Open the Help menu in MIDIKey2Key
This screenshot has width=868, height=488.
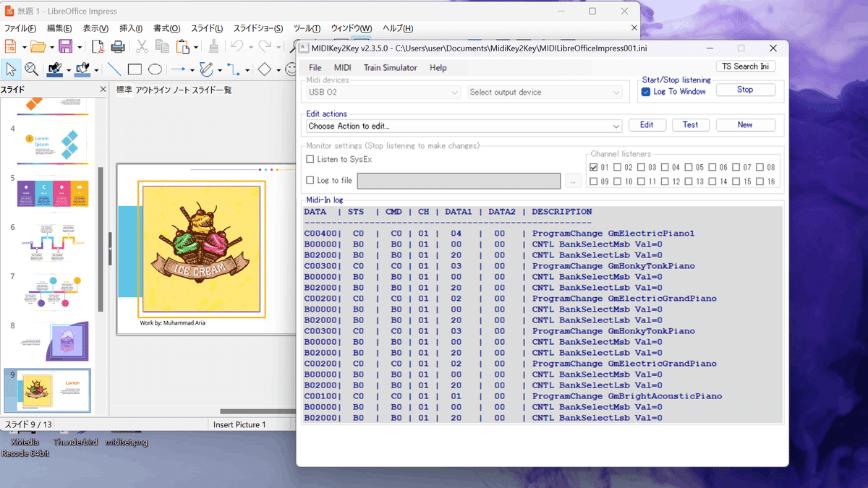[x=438, y=68]
